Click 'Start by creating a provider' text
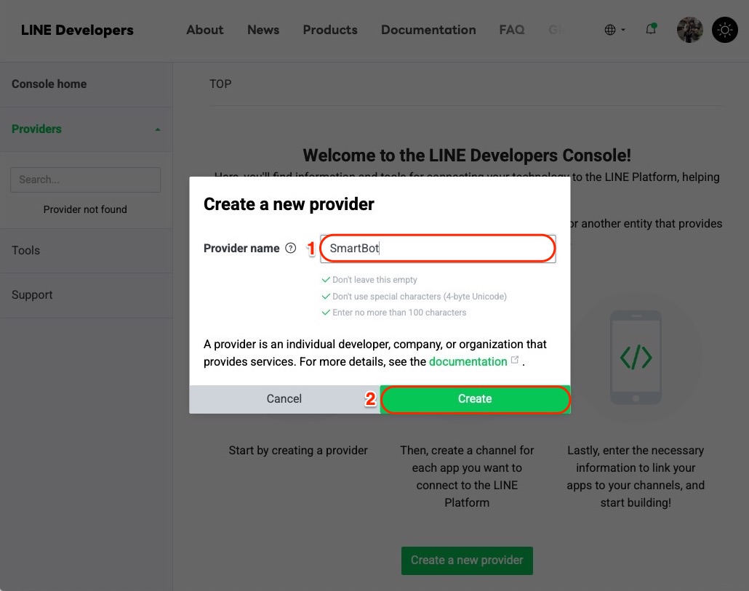This screenshot has width=749, height=591. click(x=298, y=450)
